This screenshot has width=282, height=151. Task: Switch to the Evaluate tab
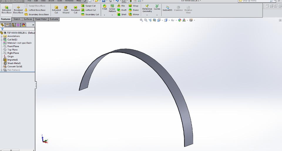pyautogui.click(x=54, y=19)
